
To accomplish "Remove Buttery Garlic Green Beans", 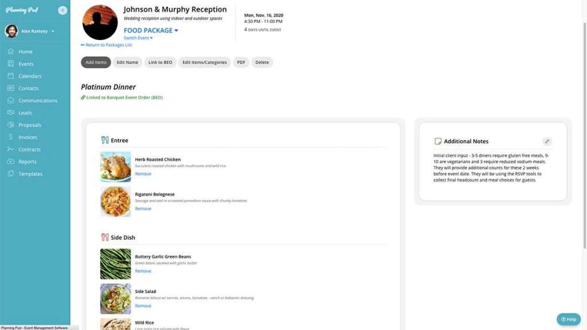I will (143, 271).
